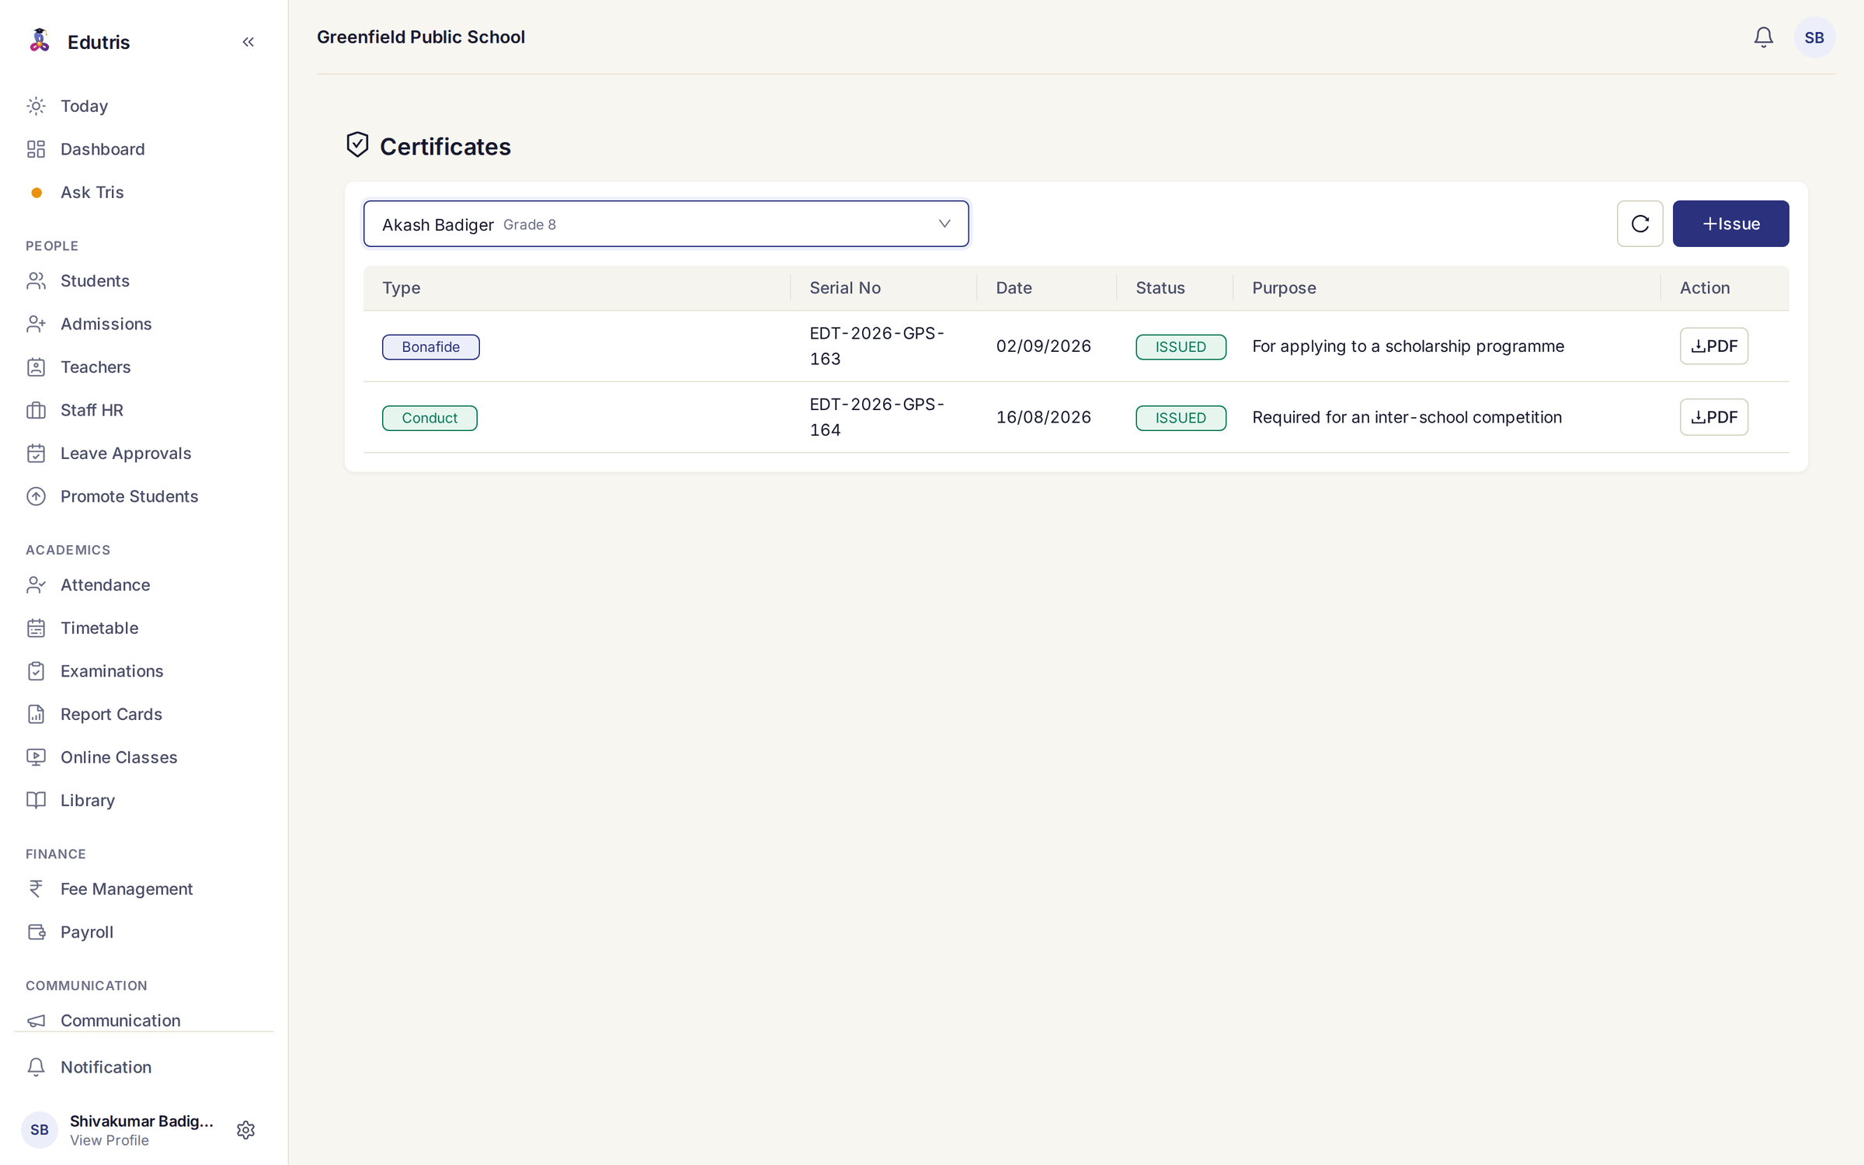The image size is (1864, 1165).
Task: Click View Profile link
Action: point(109,1140)
